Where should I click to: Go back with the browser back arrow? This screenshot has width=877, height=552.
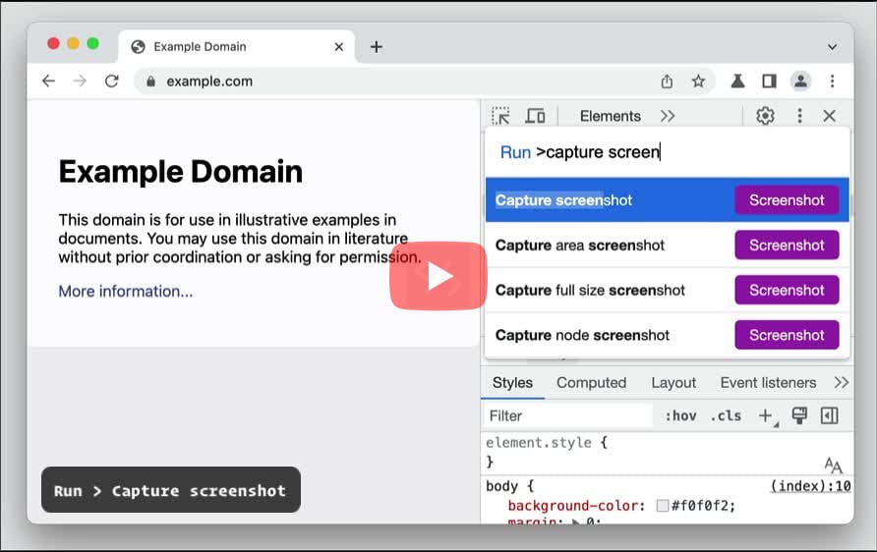click(48, 81)
